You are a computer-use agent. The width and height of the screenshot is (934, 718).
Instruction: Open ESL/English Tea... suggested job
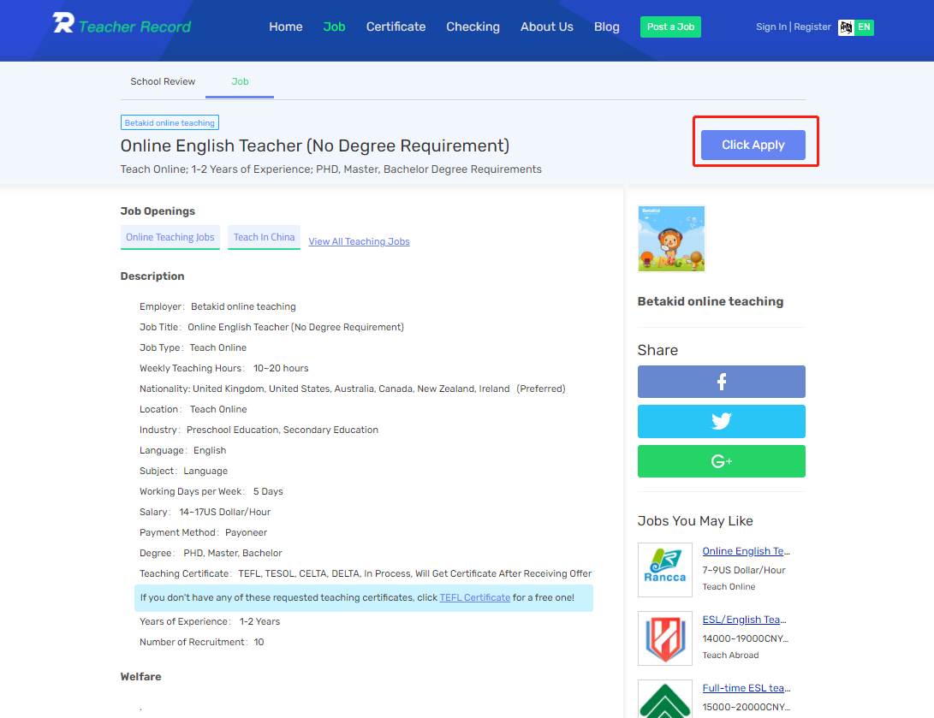tap(745, 620)
